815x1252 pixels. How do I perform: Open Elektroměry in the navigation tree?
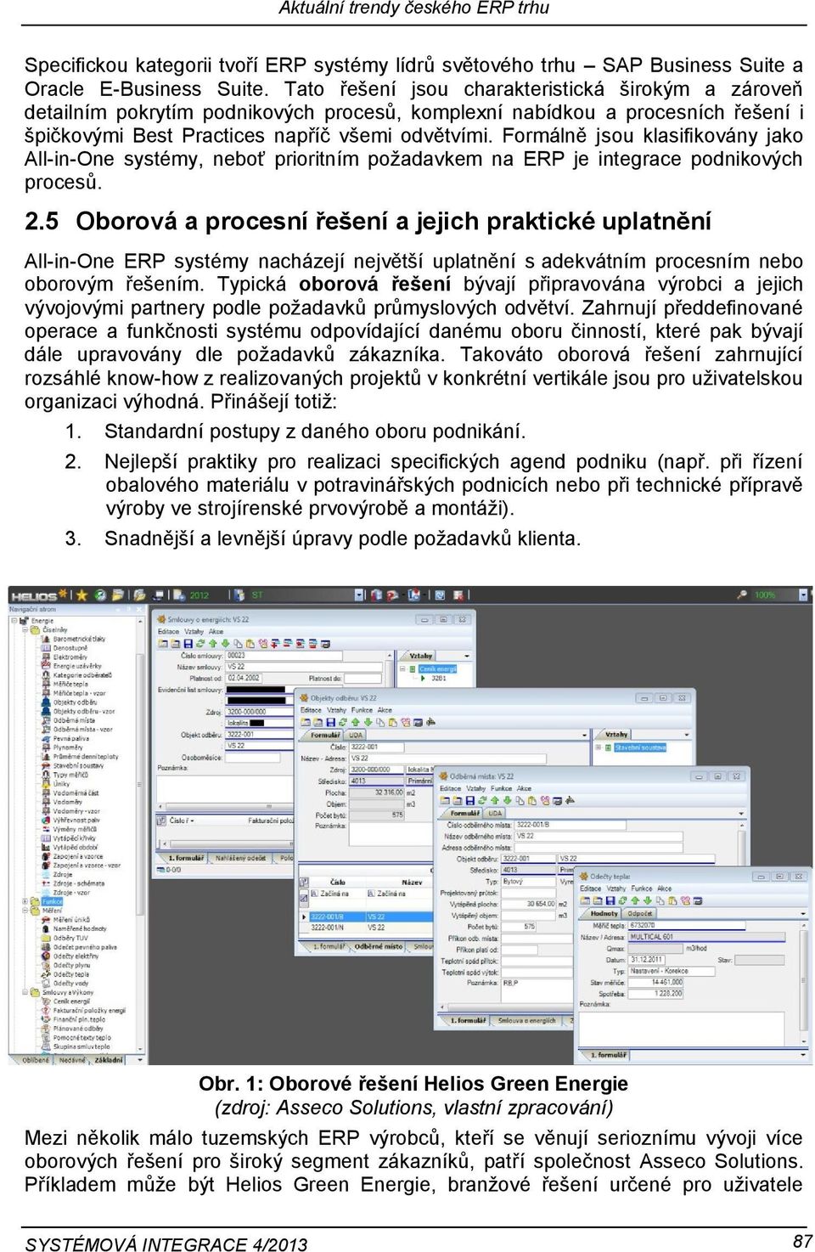[x=70, y=657]
